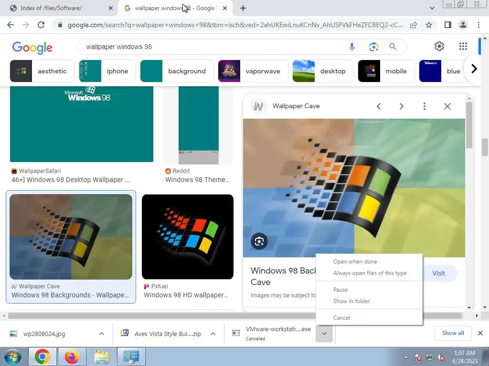Search inside image with Lens overlay button

259,241
